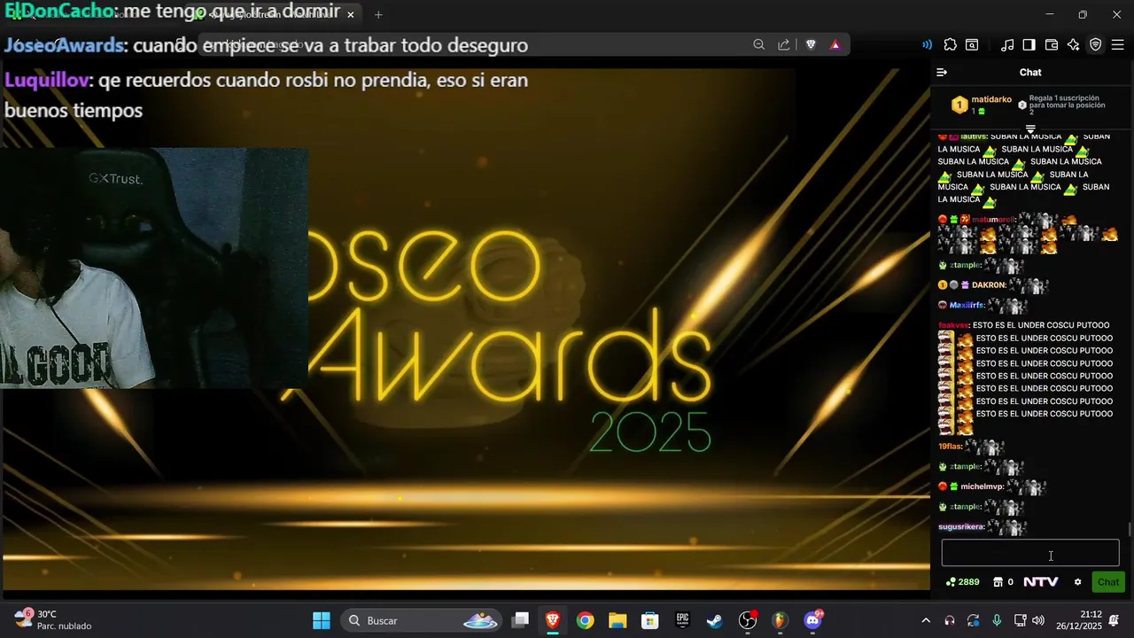Click the username Maxiirfs in chat

coord(967,306)
